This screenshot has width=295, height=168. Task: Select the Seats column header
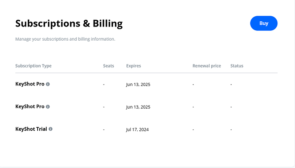(109, 66)
